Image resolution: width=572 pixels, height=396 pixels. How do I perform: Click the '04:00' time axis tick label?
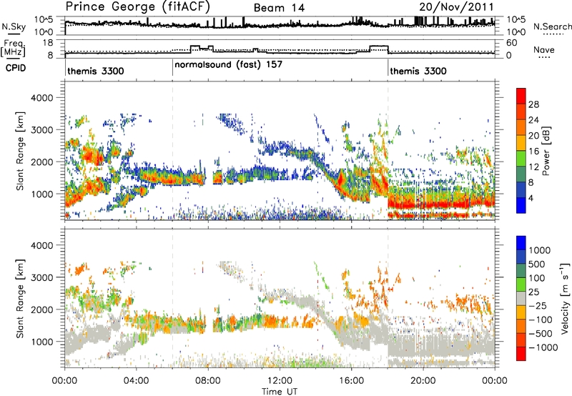[x=136, y=381]
